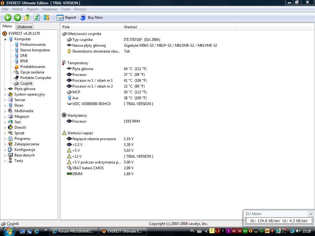The width and height of the screenshot is (315, 236).
Task: Launch Internet Explorer from quick launch
Action: (37, 232)
